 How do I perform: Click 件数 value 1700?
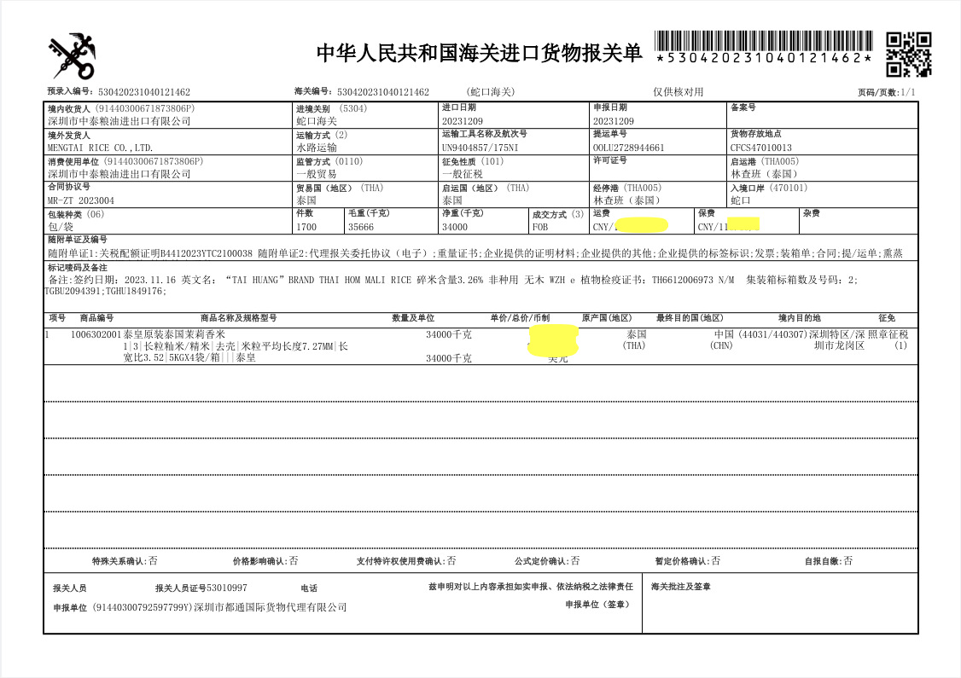click(306, 227)
